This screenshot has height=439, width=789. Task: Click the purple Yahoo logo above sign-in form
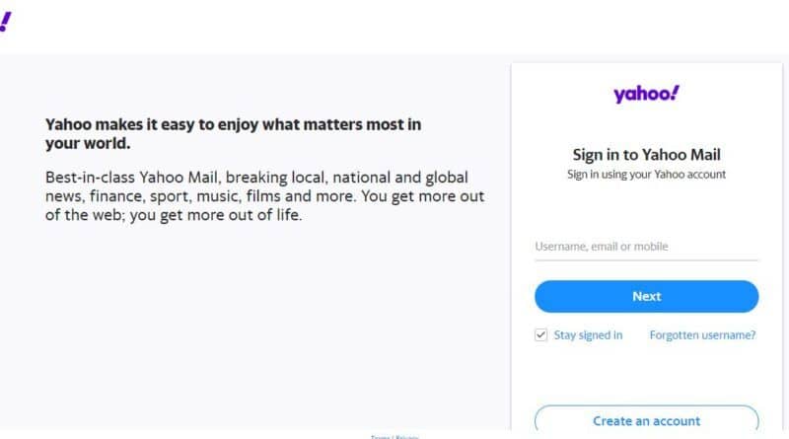[646, 95]
